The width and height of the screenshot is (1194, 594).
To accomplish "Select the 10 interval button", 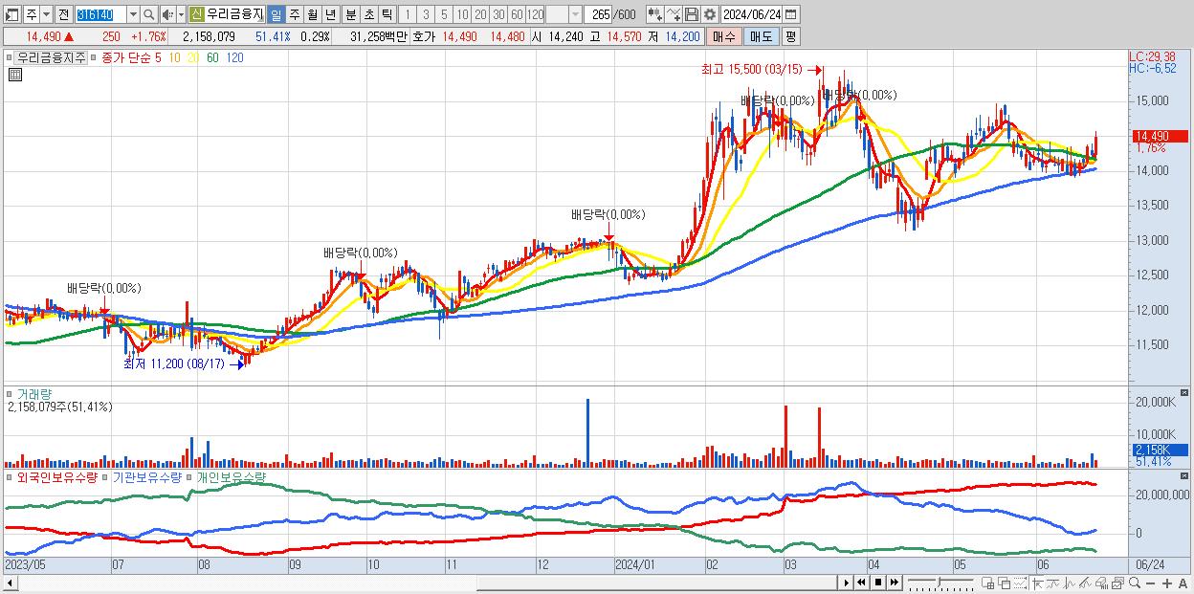I will (x=462, y=14).
